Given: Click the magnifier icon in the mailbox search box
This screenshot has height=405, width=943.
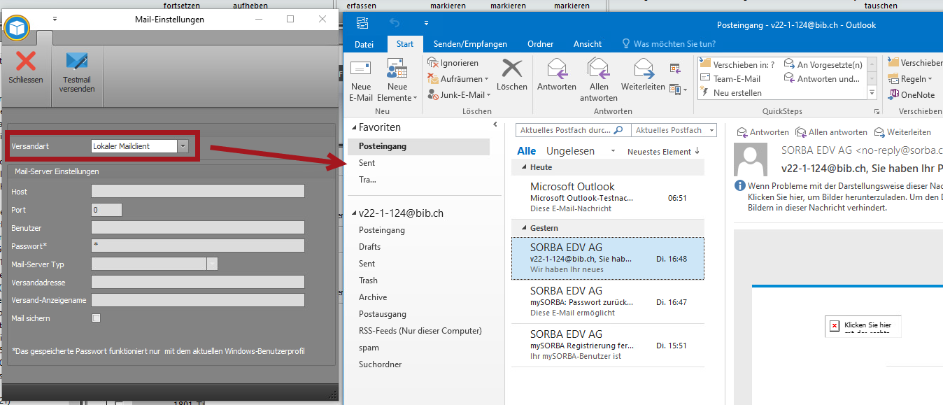Looking at the screenshot, I should coord(618,130).
